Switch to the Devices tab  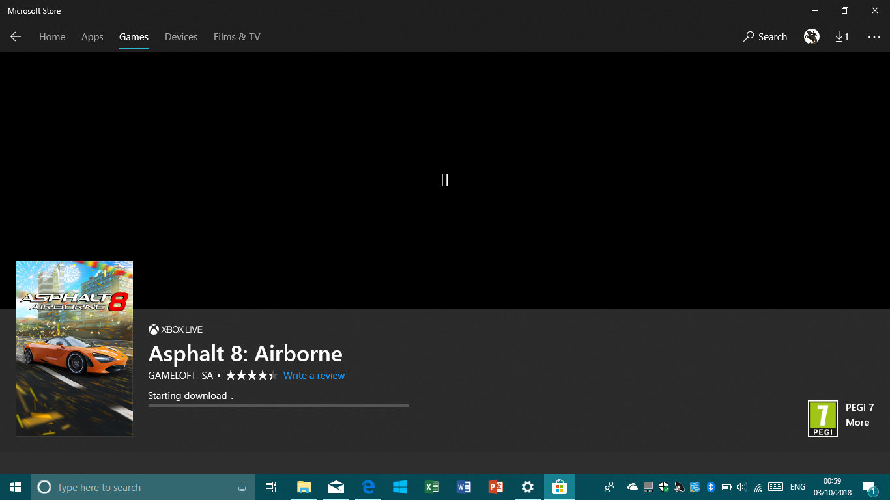point(181,37)
